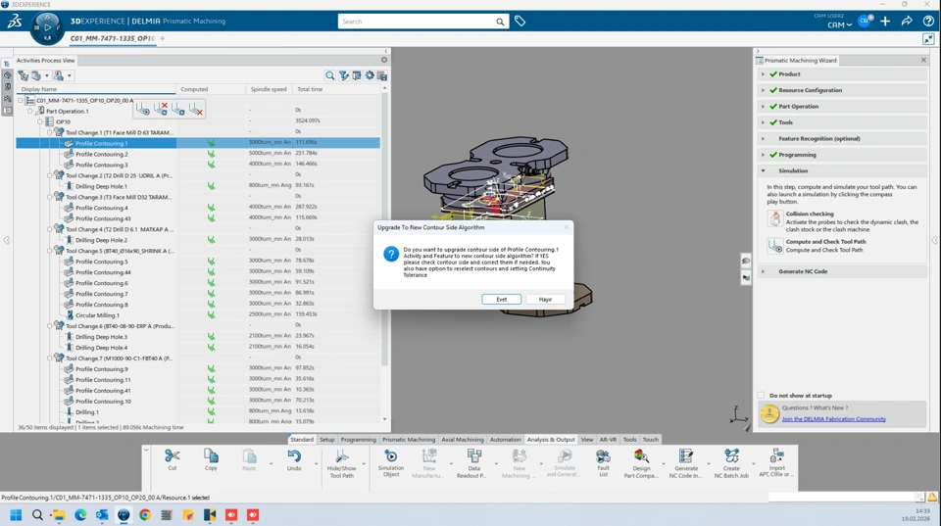941x526 pixels.
Task: Close the Prismatic Machining Wizard panel
Action: 923,60
